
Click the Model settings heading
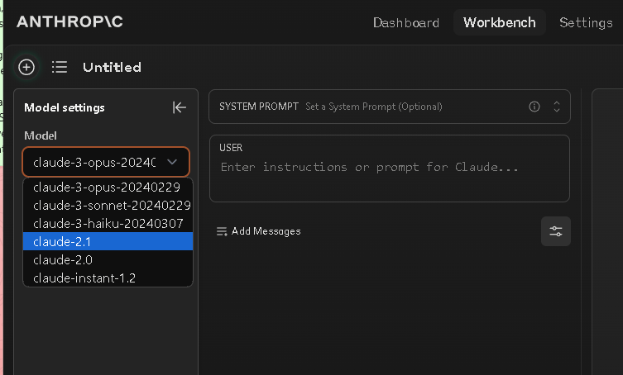[65, 107]
